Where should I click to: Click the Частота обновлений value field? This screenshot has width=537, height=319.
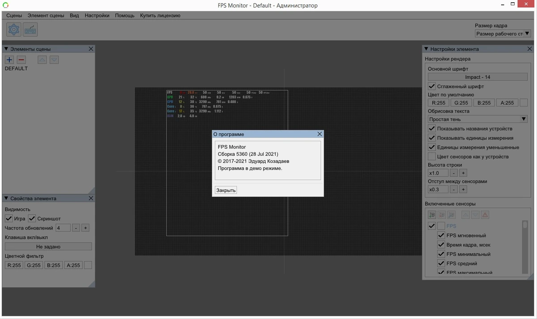click(x=63, y=228)
